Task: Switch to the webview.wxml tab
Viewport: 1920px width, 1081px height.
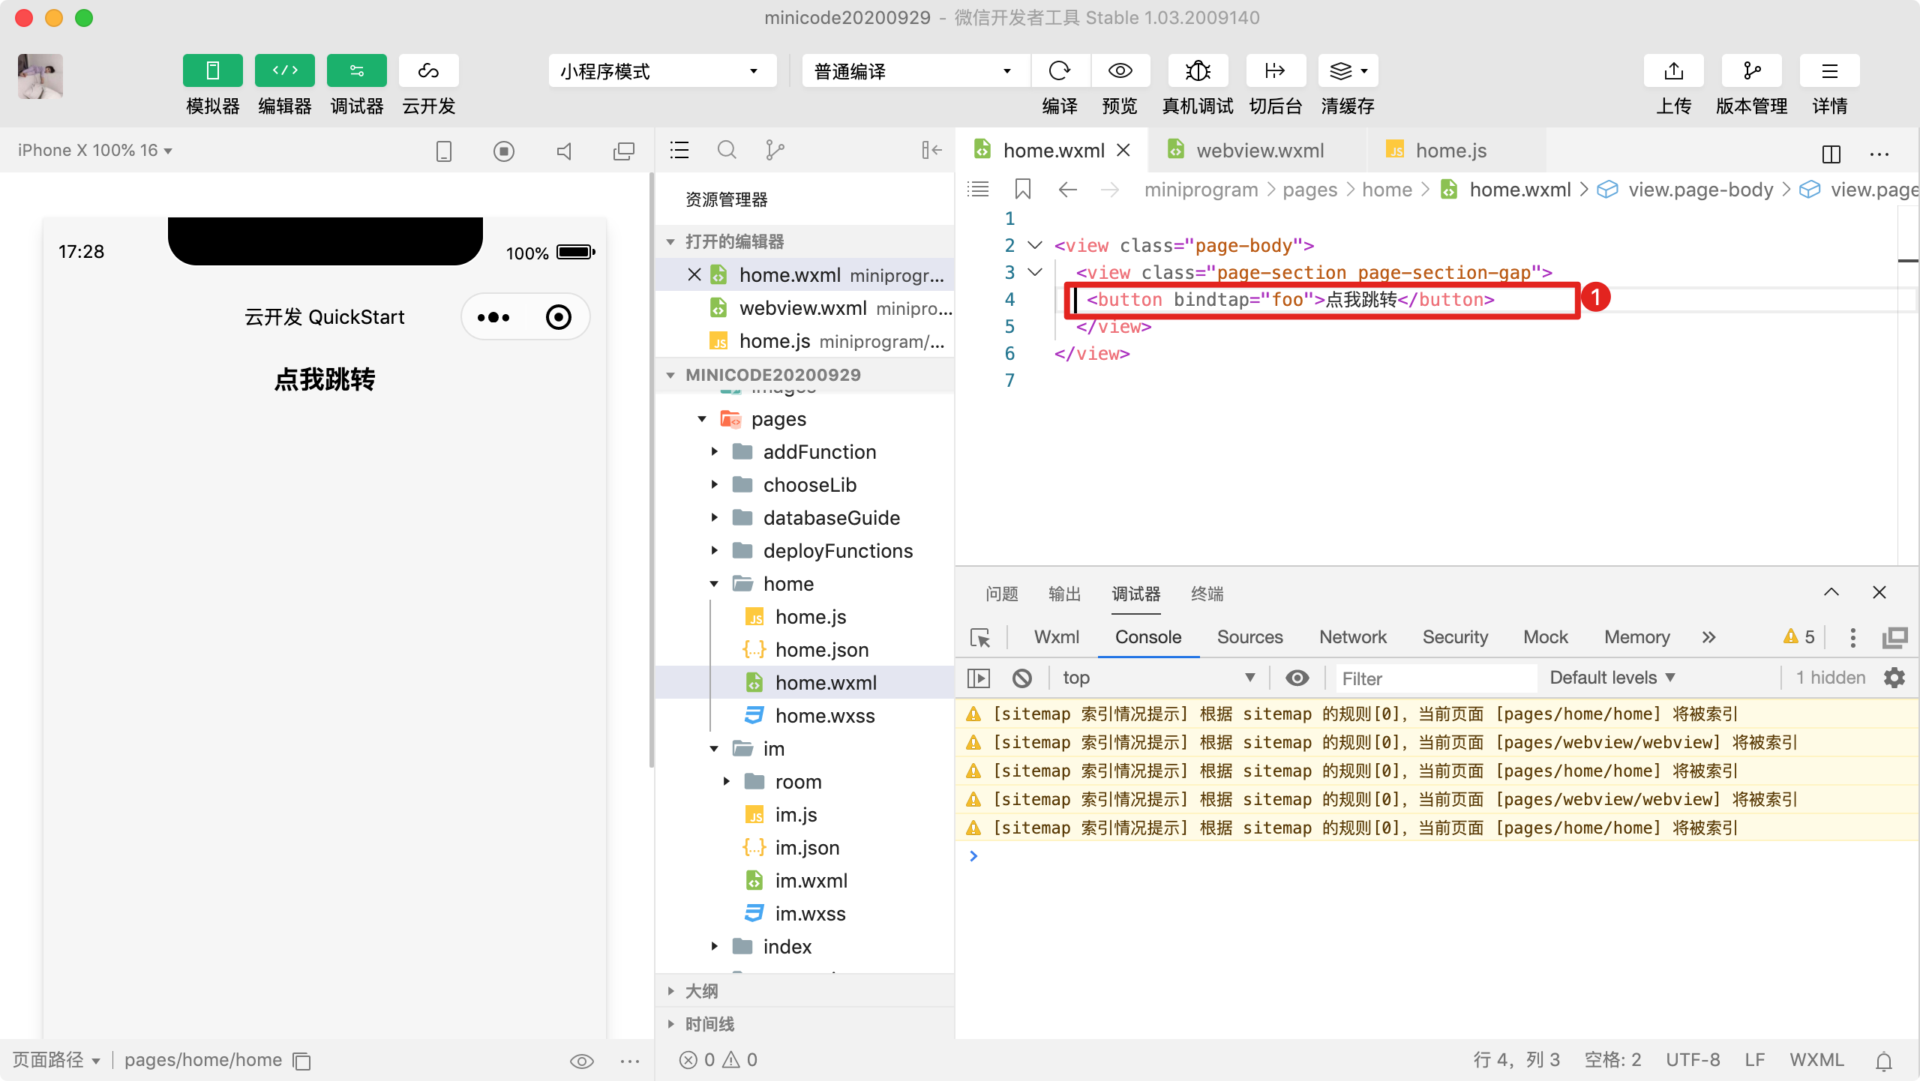Action: [x=1259, y=151]
